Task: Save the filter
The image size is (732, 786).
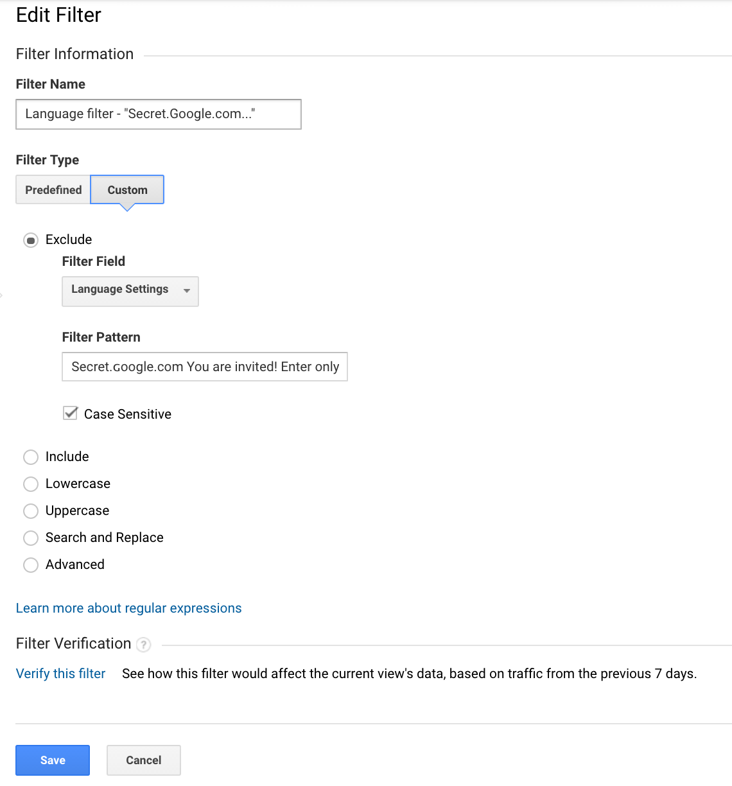Action: (x=53, y=760)
